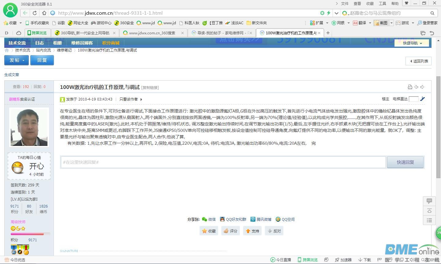Enable 只看该作者 view author only

click(128, 99)
